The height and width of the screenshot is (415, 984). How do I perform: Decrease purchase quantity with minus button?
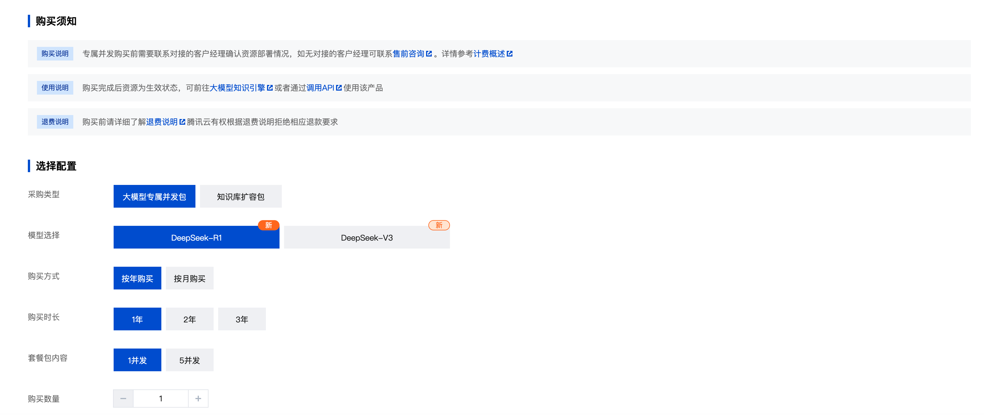click(123, 399)
